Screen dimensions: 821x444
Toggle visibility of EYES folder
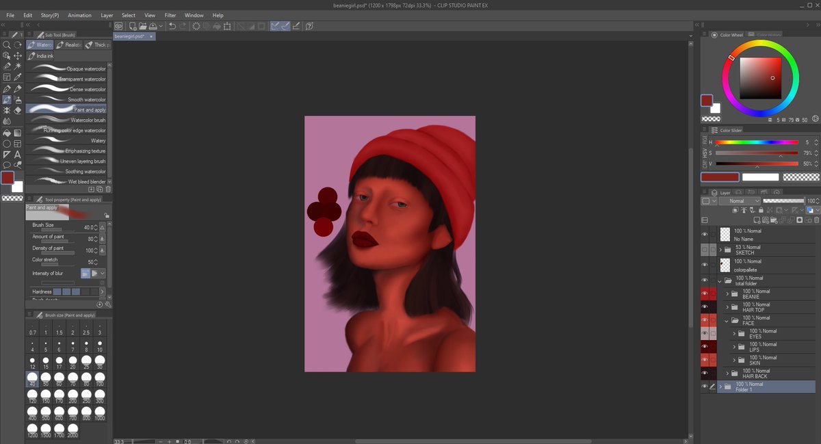(705, 334)
